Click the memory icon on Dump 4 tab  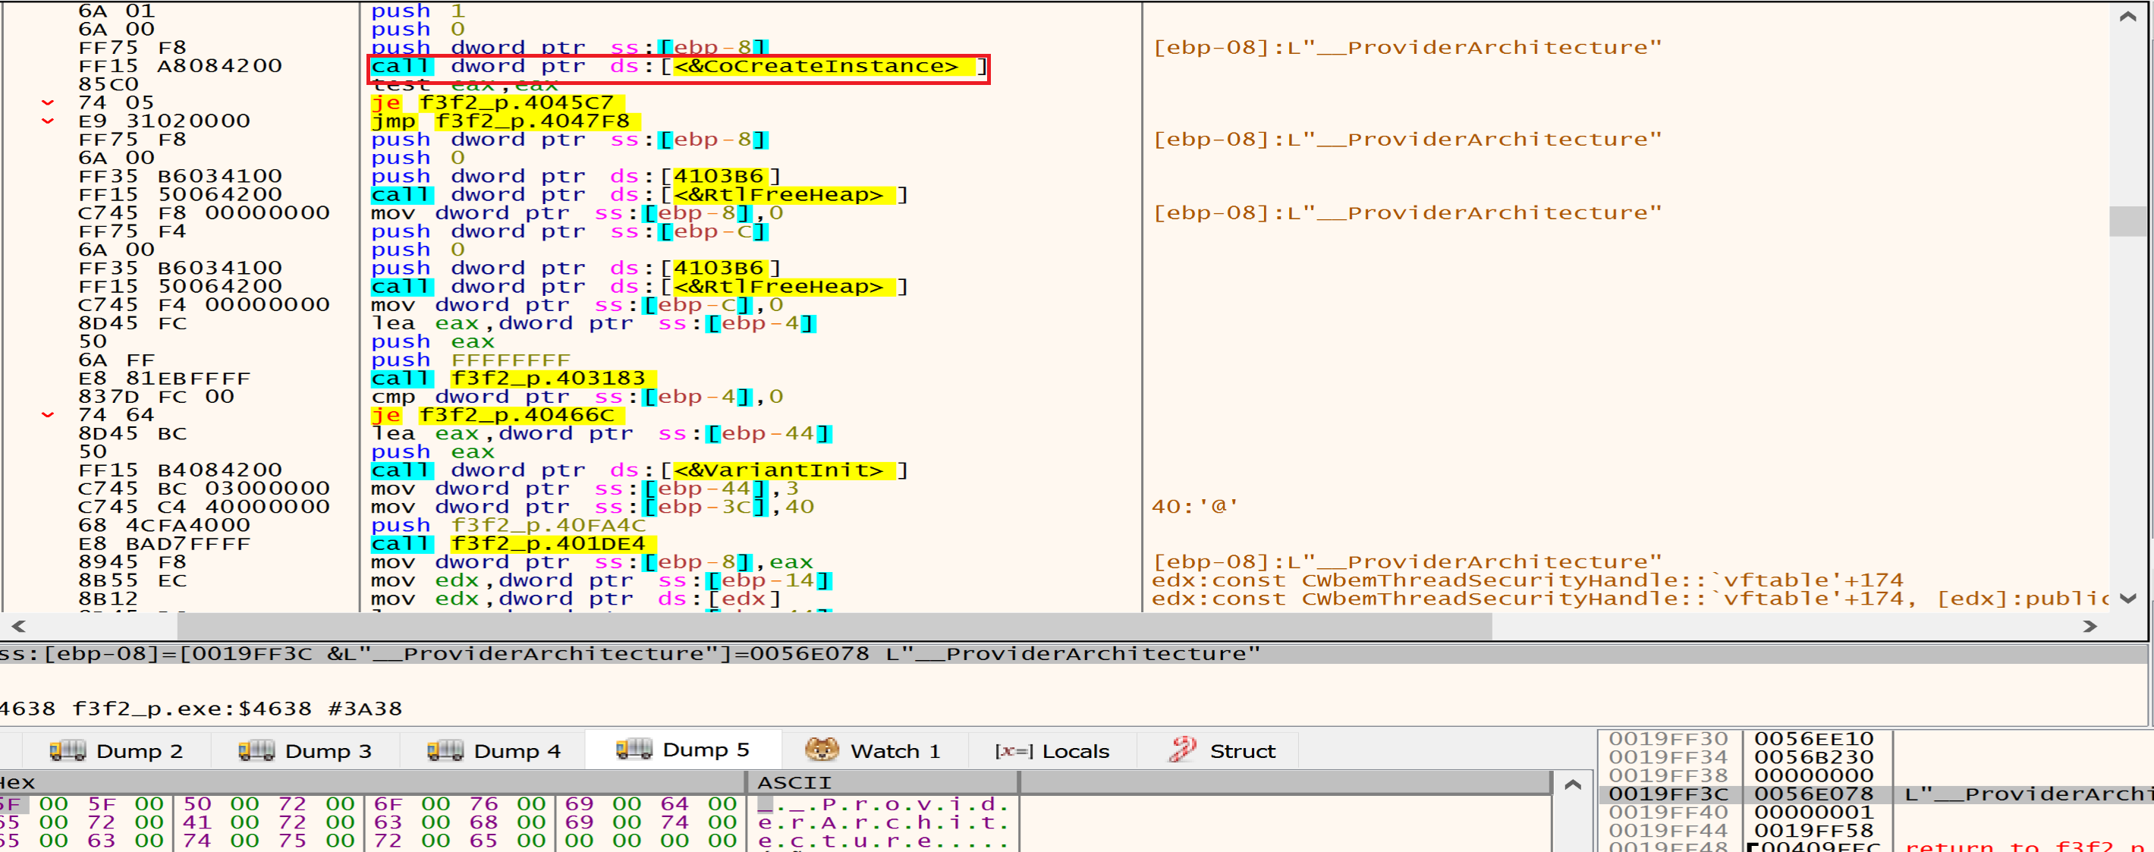pyautogui.click(x=445, y=750)
